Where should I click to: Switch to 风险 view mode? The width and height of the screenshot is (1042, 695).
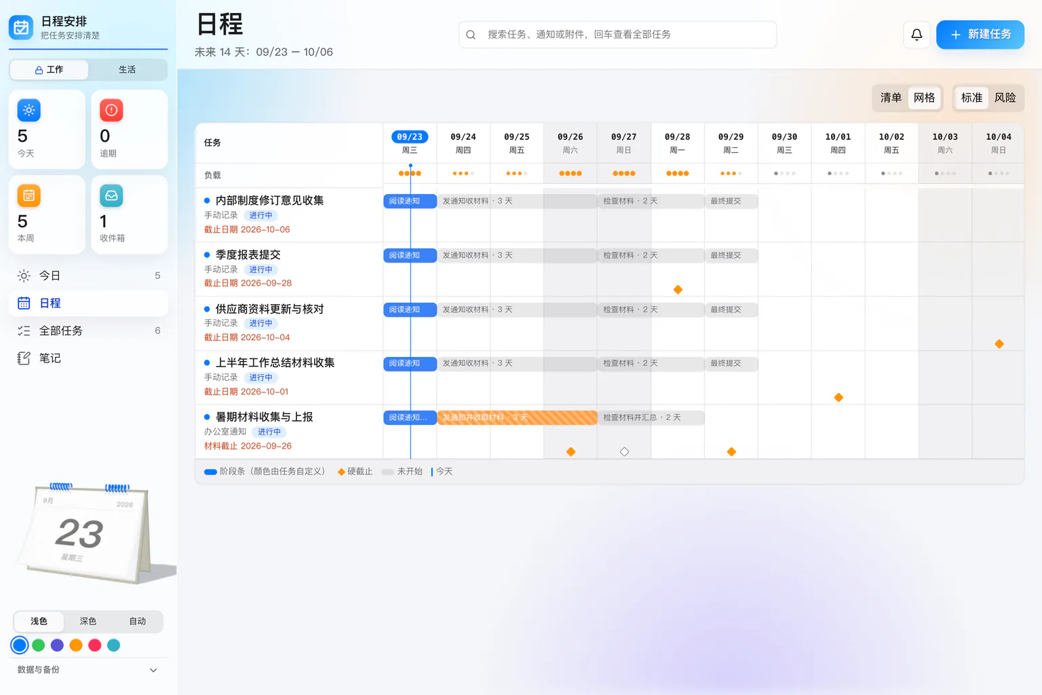[x=1005, y=98]
